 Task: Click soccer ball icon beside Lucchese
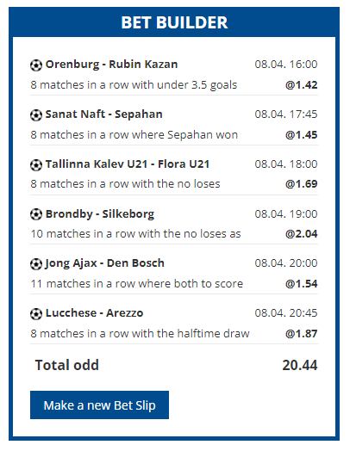(36, 314)
